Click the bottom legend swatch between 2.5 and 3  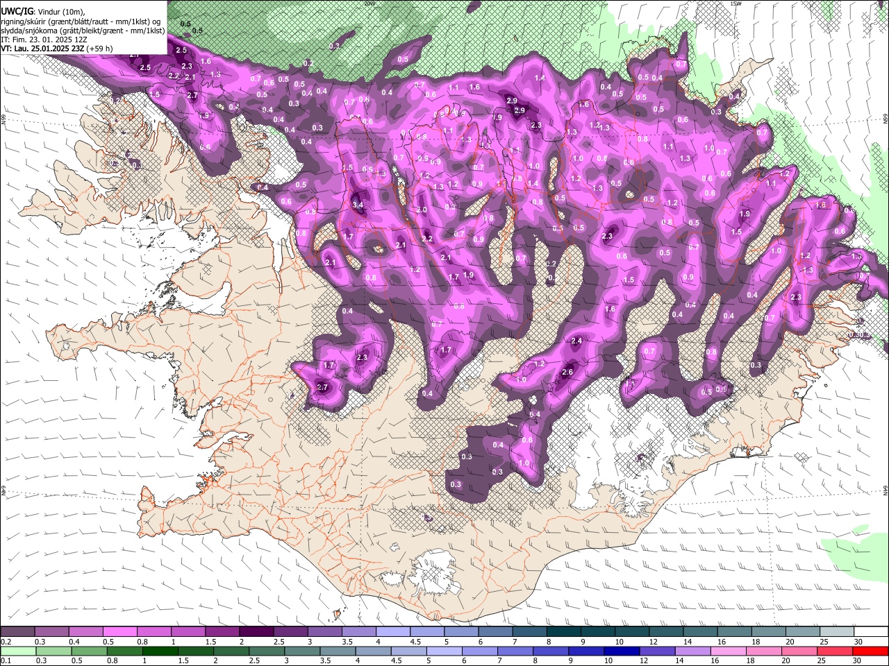[x=267, y=651]
